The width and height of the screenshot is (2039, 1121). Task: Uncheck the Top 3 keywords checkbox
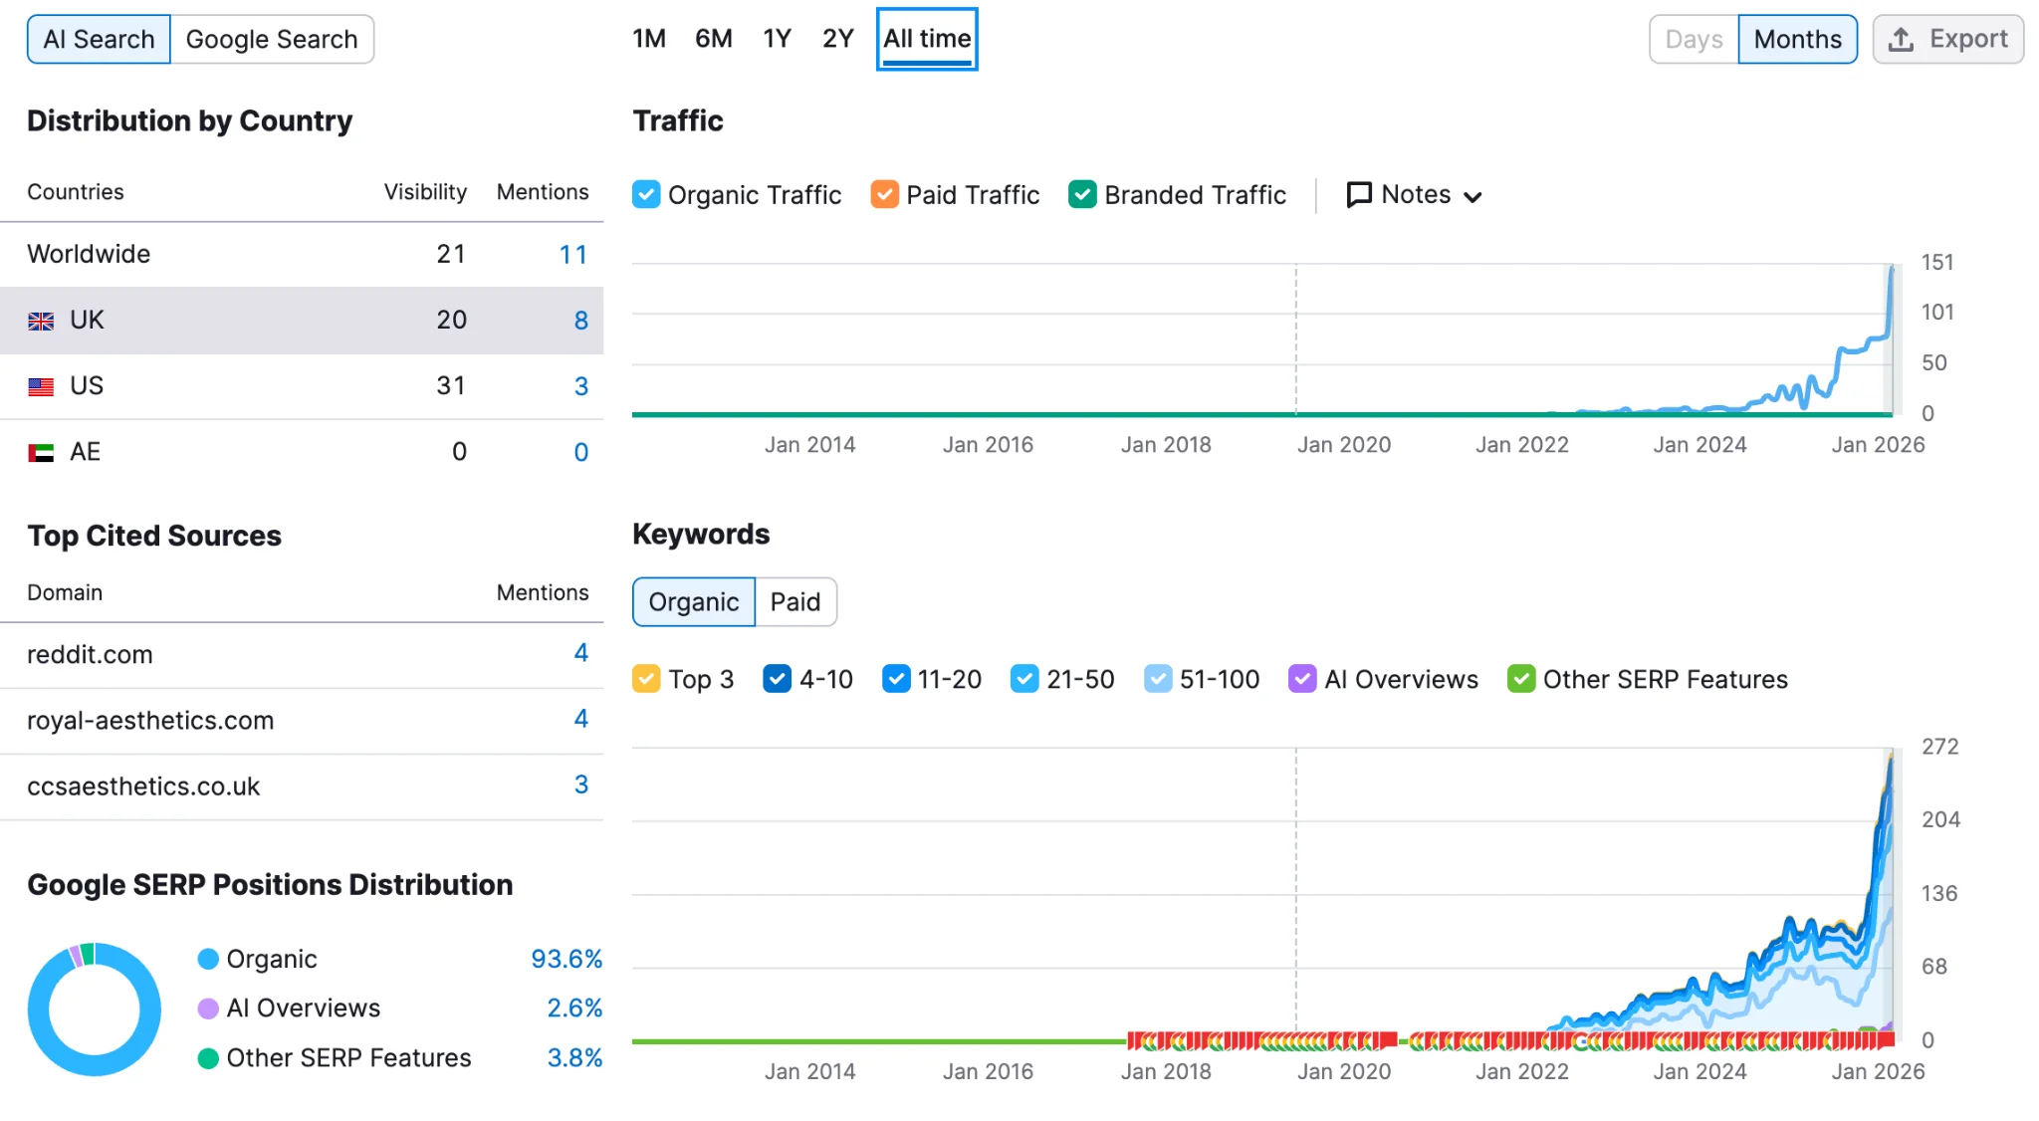point(646,679)
